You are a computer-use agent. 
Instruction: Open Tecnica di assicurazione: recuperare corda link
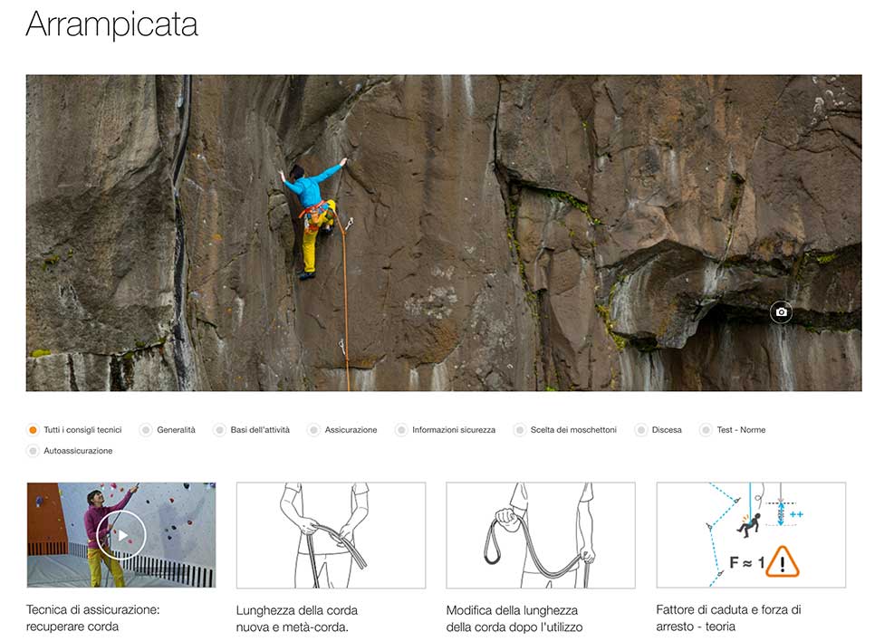[93, 618]
